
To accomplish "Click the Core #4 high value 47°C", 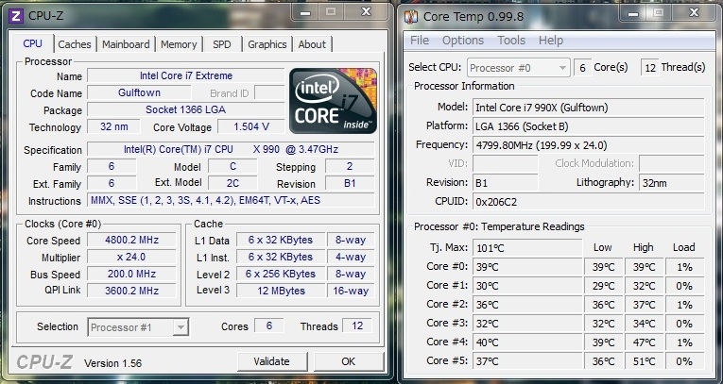I will click(x=644, y=342).
